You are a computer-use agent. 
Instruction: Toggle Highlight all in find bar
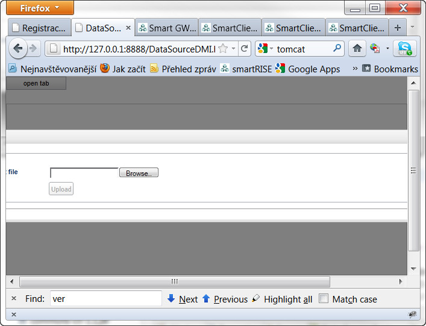click(282, 299)
